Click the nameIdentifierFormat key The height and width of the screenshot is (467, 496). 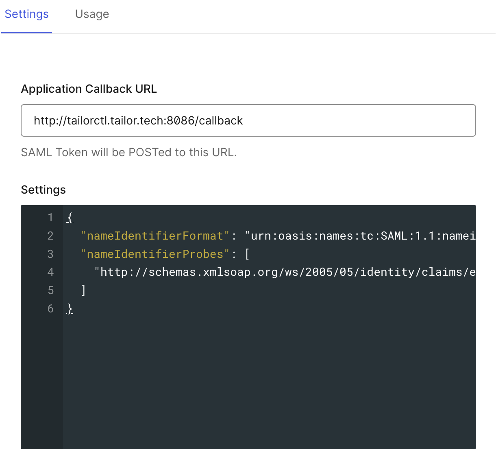(x=154, y=236)
